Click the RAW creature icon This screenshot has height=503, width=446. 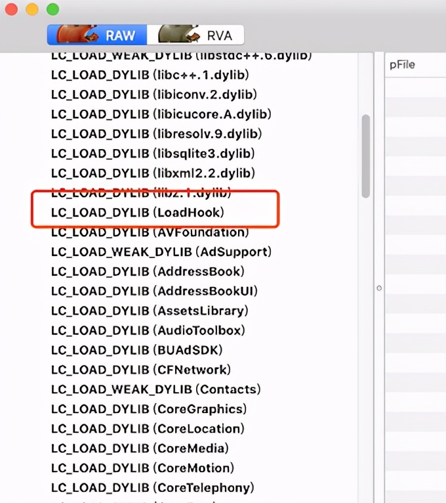(x=77, y=34)
